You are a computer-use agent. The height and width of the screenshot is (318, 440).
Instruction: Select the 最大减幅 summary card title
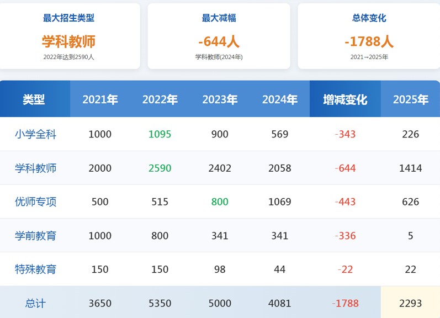219,18
